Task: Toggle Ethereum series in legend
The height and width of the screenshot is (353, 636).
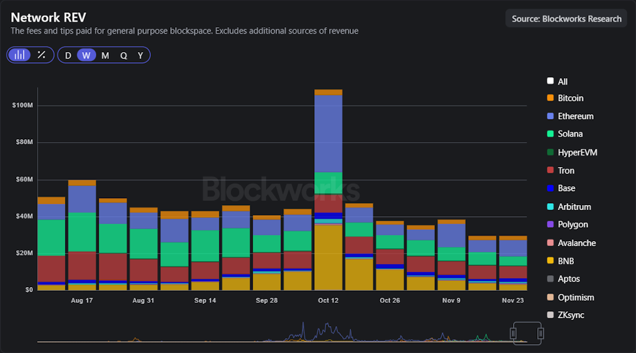Action: point(575,116)
